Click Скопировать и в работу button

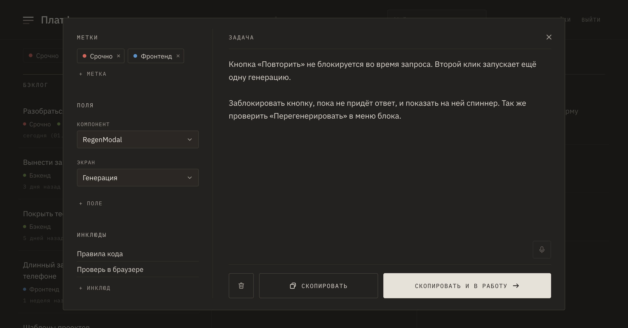click(467, 286)
